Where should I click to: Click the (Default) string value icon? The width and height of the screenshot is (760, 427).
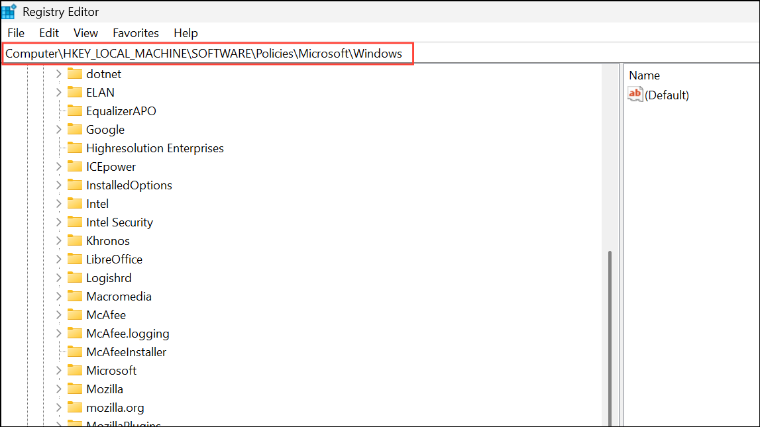point(635,94)
